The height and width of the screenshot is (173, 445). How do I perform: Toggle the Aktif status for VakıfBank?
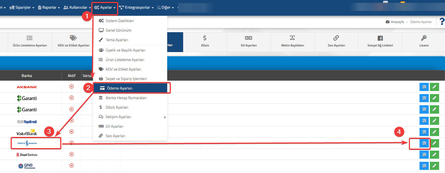pyautogui.click(x=71, y=132)
